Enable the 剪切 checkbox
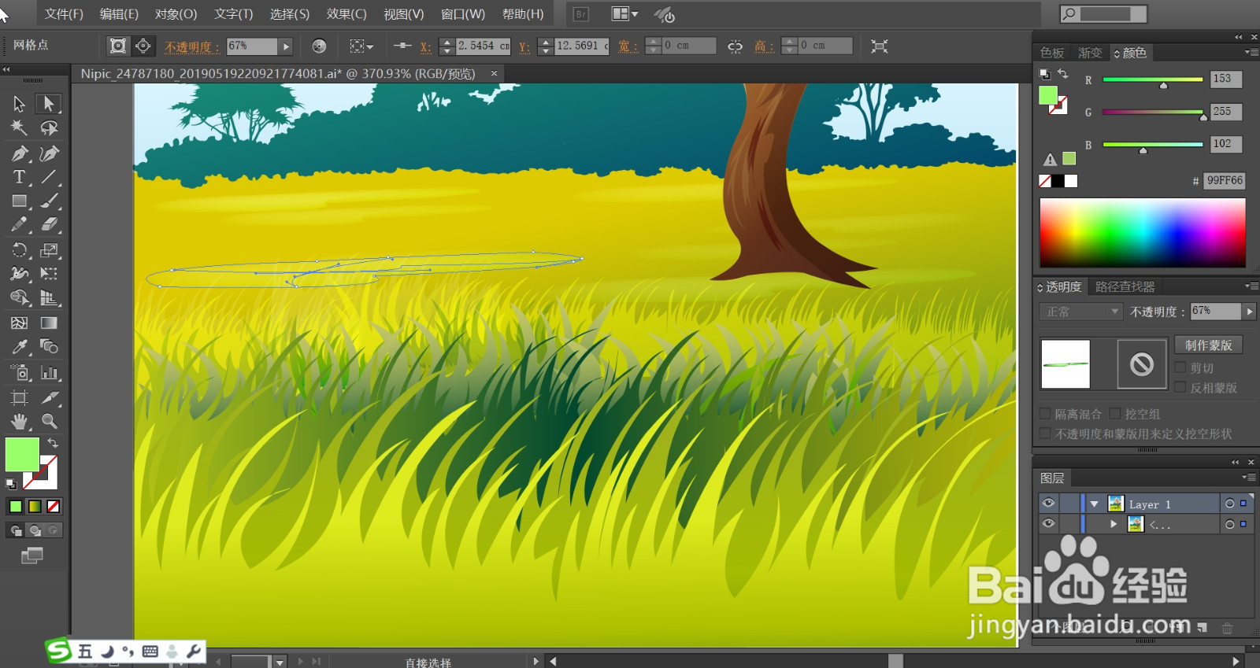The image size is (1260, 668). coord(1180,367)
